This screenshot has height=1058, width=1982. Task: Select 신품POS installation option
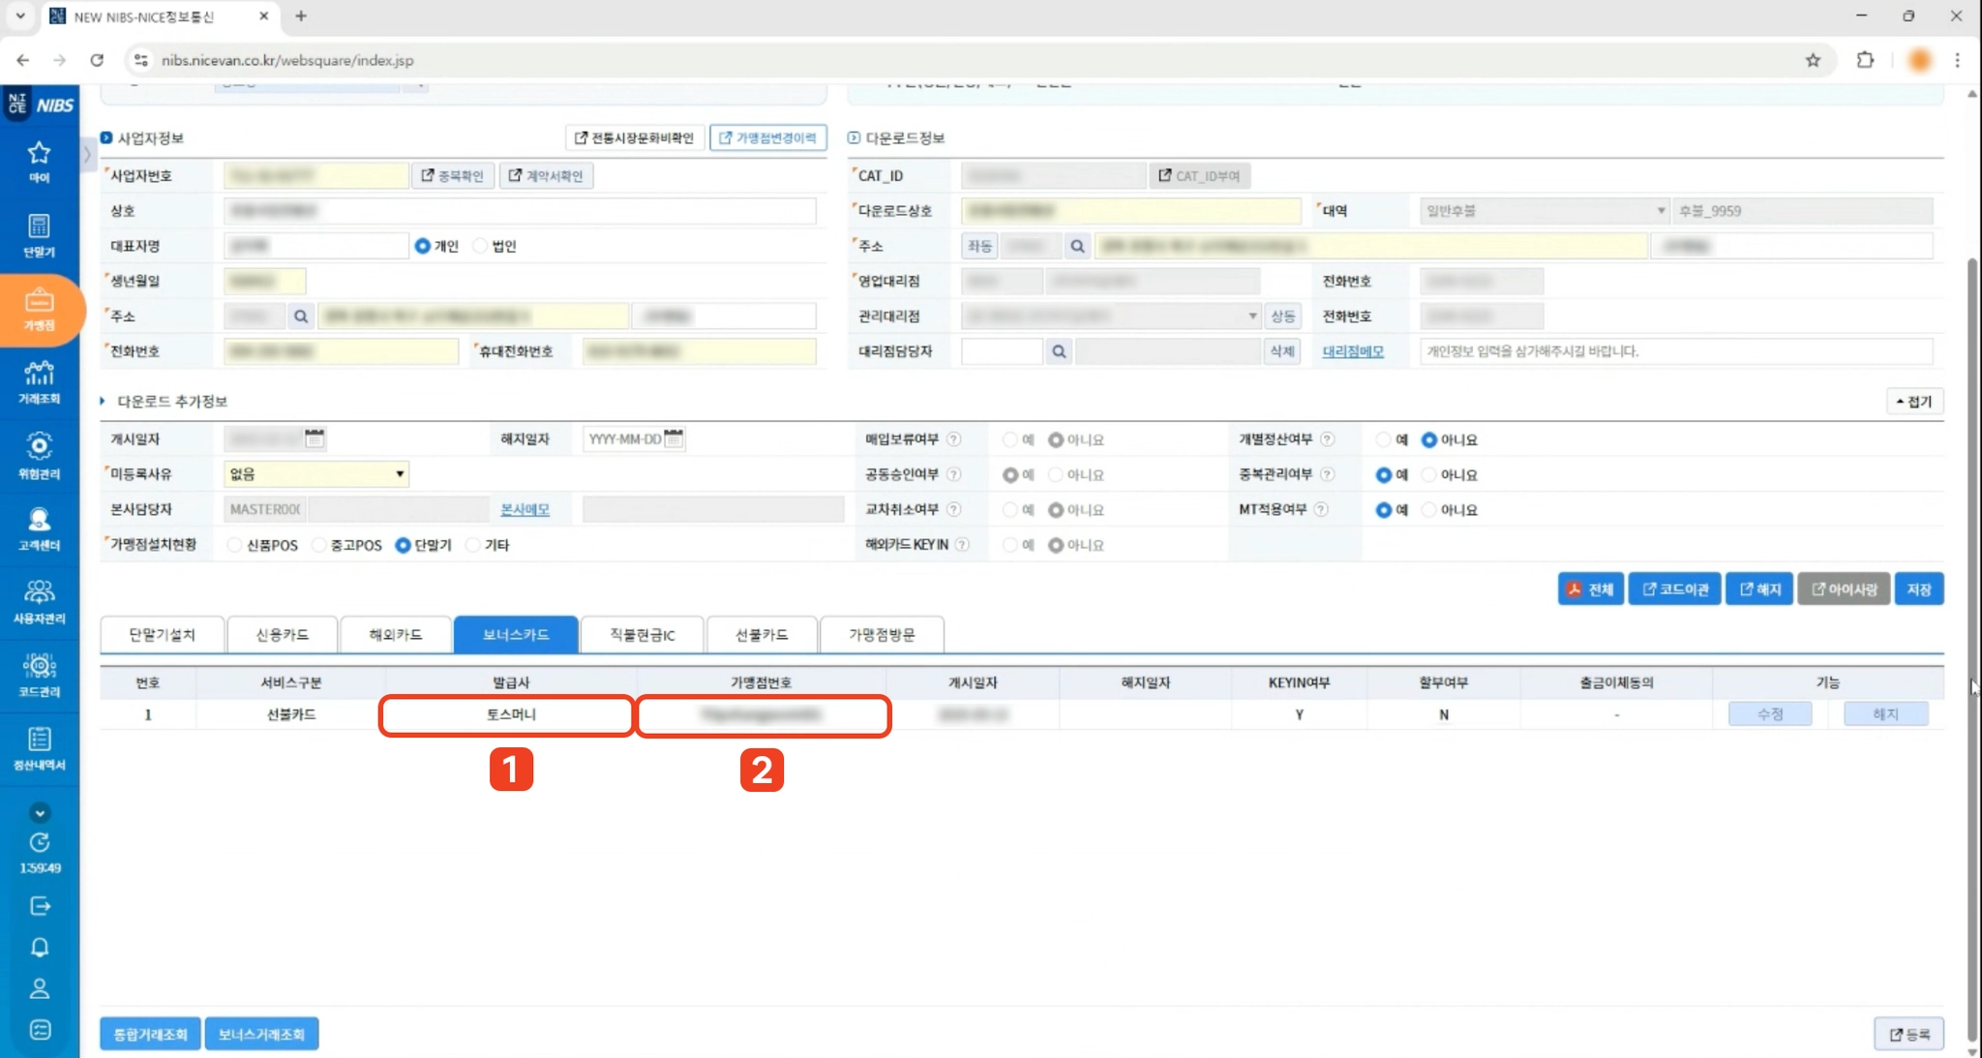(x=235, y=545)
